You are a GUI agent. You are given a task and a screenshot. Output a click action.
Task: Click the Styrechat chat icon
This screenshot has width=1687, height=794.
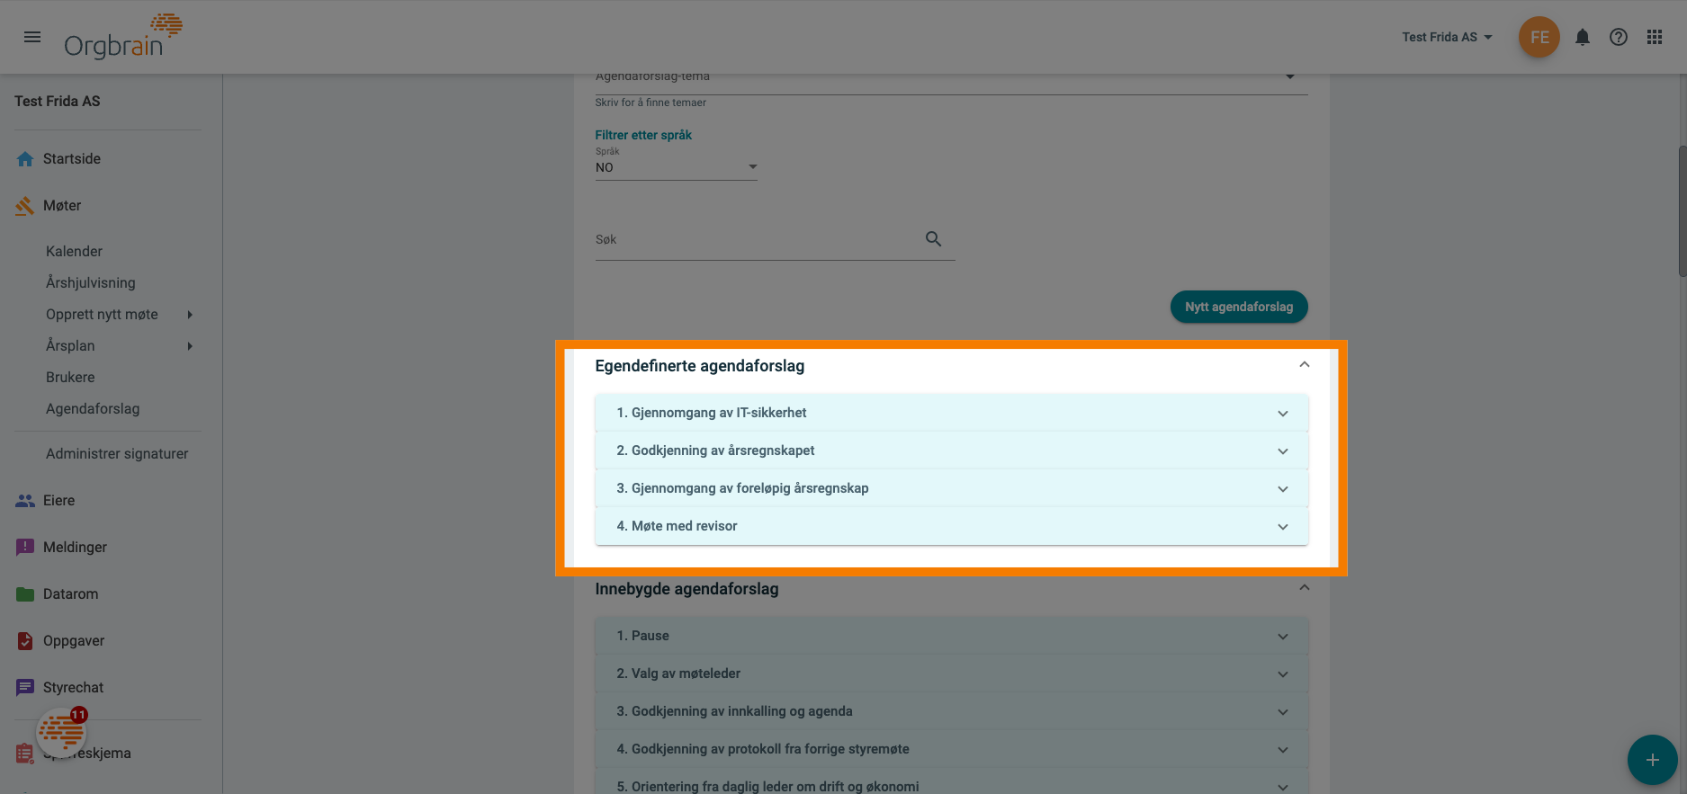tap(25, 688)
